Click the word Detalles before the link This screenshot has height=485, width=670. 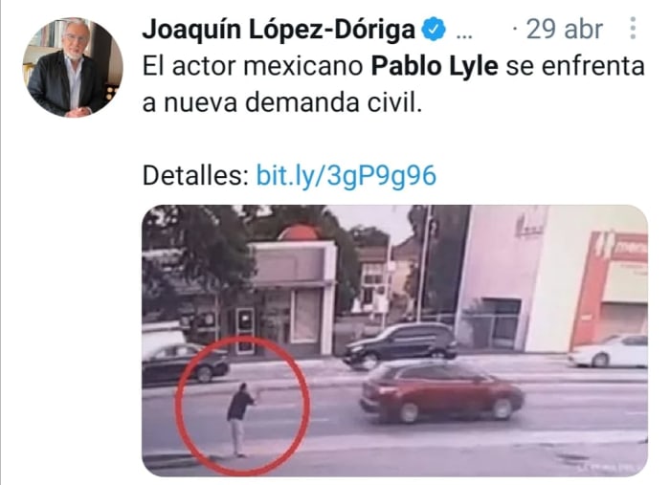click(195, 175)
